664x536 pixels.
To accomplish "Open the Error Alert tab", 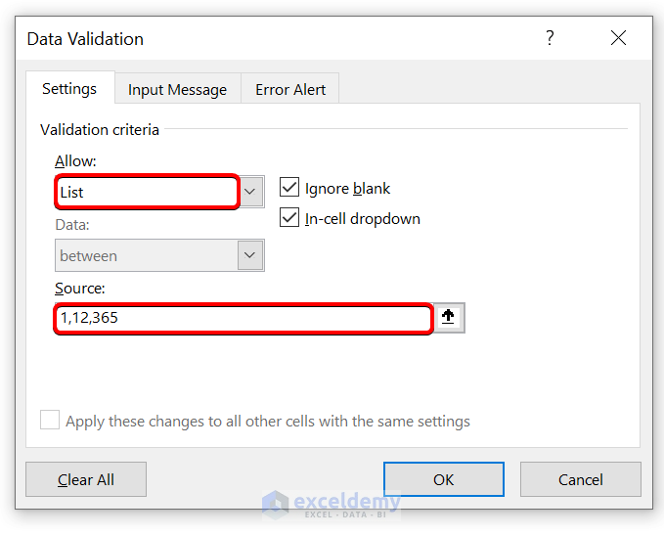I will click(290, 89).
